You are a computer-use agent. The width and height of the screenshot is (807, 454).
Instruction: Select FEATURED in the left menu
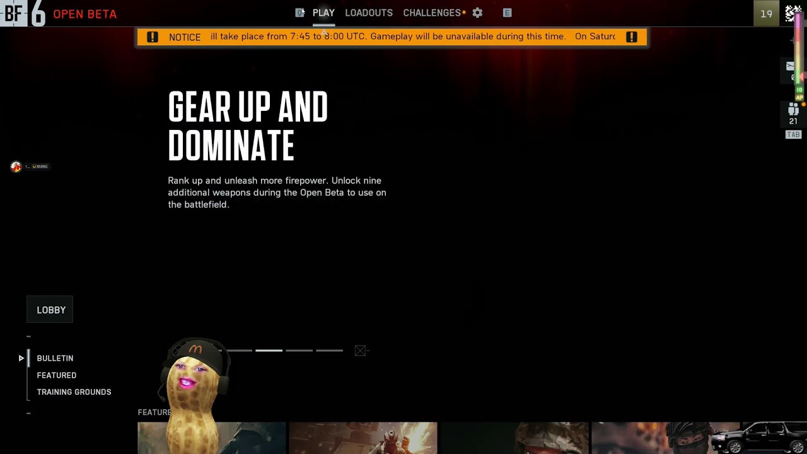point(57,375)
